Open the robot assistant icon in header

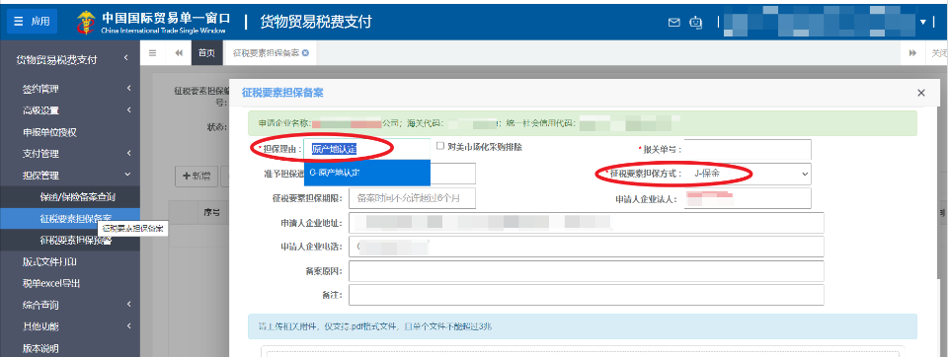(696, 22)
